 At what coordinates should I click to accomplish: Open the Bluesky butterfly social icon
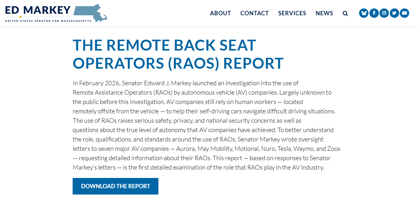point(364,13)
